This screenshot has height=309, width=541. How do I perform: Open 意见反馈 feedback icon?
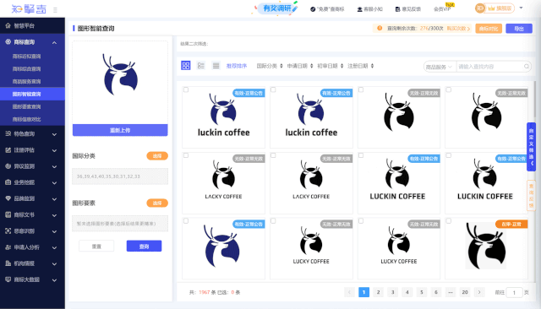(397, 9)
